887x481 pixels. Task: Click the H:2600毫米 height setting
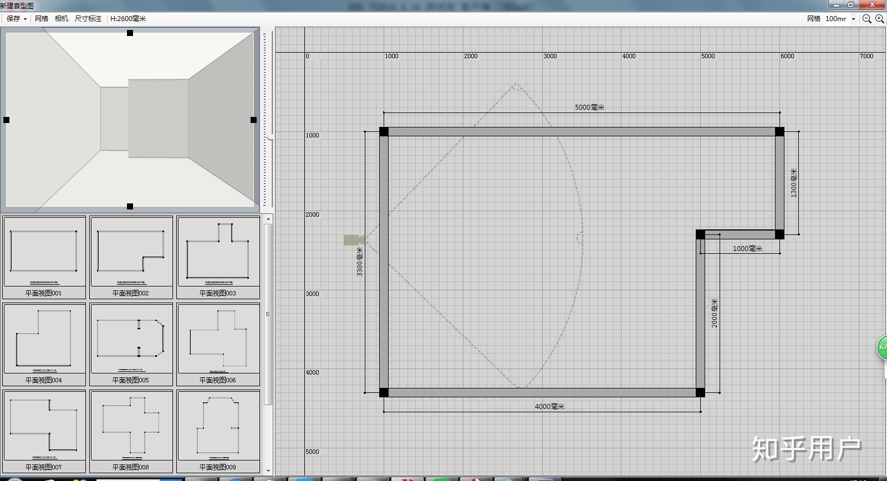(x=128, y=18)
